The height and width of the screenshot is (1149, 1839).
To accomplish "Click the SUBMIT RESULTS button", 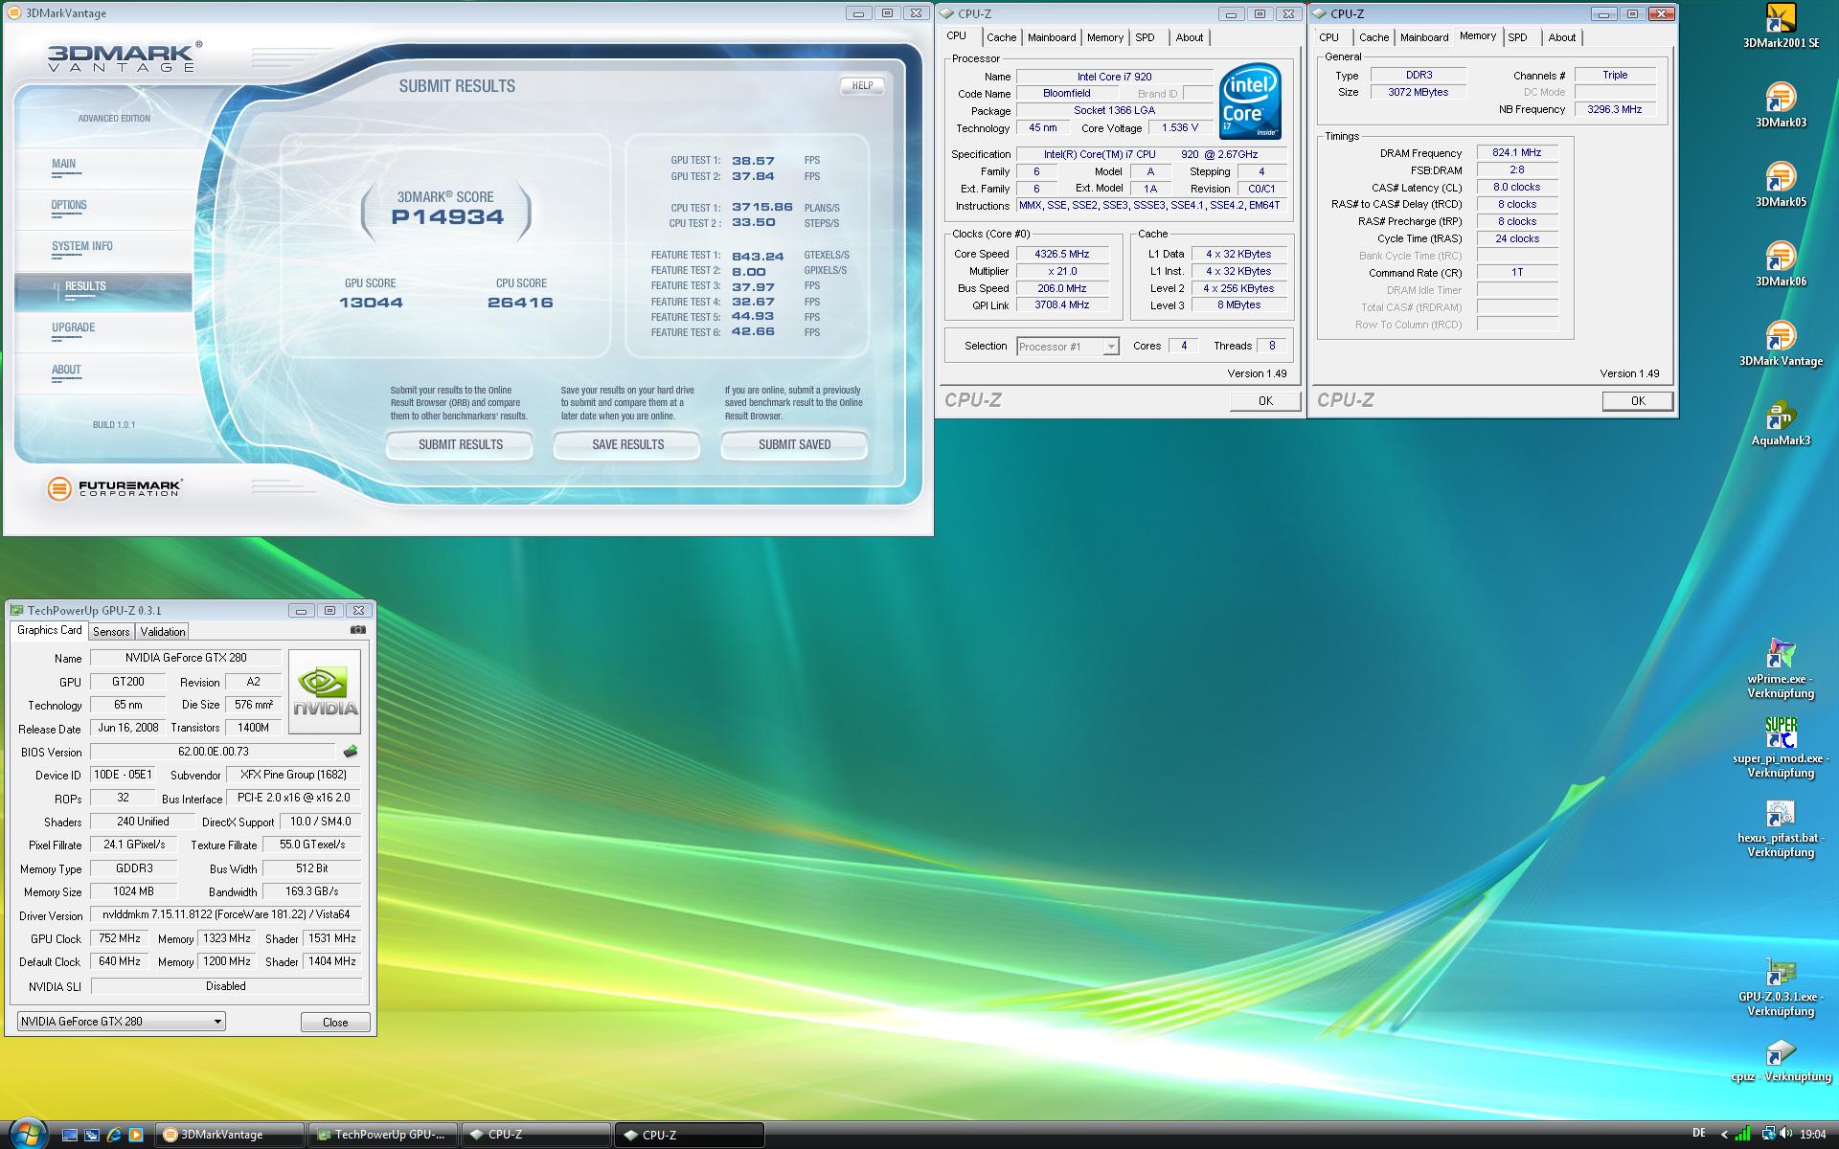I will (460, 444).
